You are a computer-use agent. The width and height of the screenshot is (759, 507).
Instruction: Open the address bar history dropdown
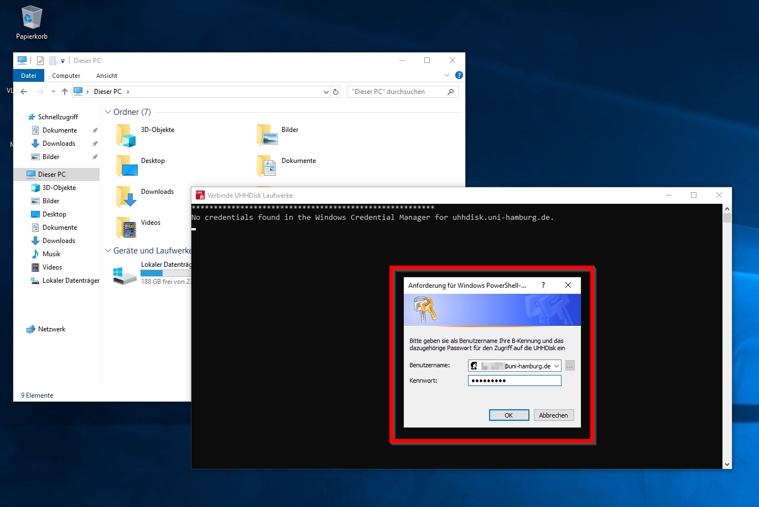(x=326, y=92)
